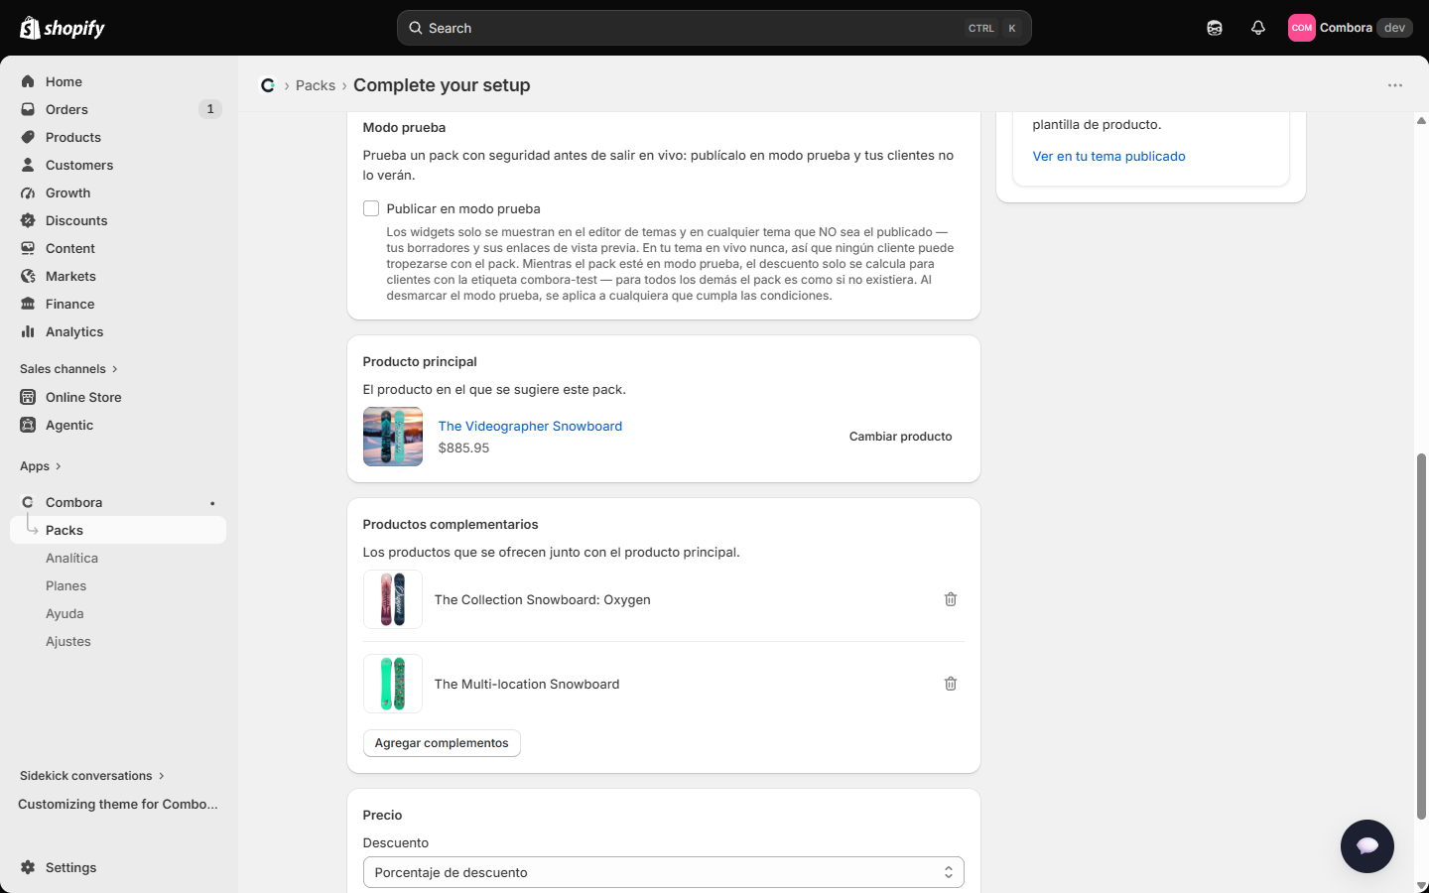Click the Combora store avatar
This screenshot has height=893, width=1429.
pyautogui.click(x=1302, y=28)
